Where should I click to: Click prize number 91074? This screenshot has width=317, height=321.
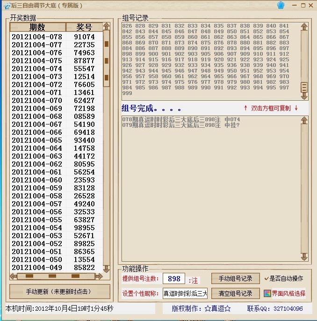84,37
